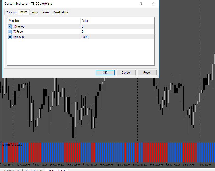Select the Inputs tab
This screenshot has width=215, height=171.
pyautogui.click(x=23, y=12)
